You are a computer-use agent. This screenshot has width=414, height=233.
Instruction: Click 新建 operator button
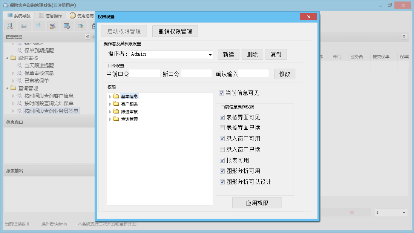pos(228,54)
